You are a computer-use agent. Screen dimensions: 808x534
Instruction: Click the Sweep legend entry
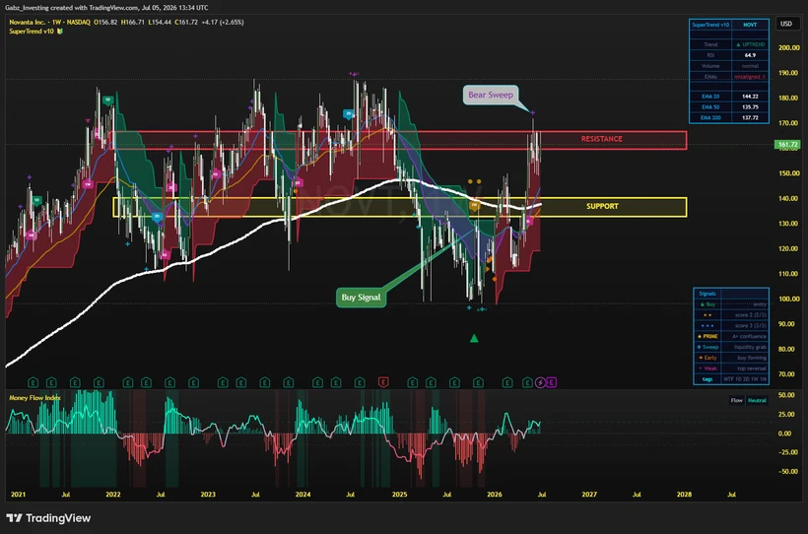click(x=707, y=347)
